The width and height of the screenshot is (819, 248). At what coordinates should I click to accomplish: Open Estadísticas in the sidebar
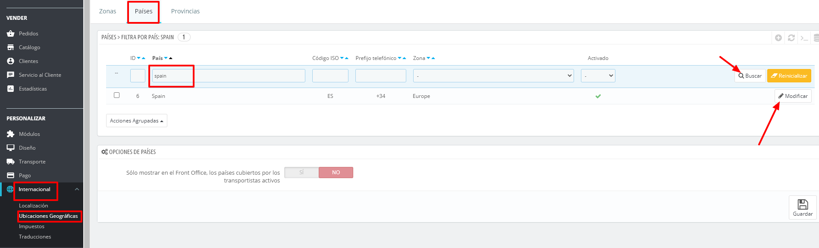33,89
